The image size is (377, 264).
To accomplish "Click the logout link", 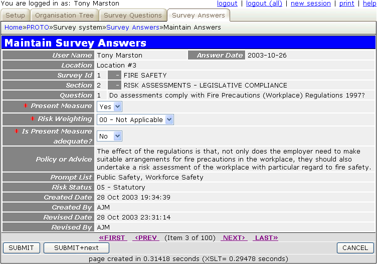I will click(227, 3).
